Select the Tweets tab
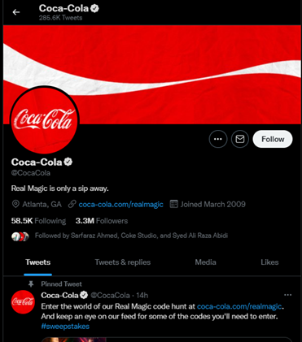The width and height of the screenshot is (302, 342). (x=38, y=262)
